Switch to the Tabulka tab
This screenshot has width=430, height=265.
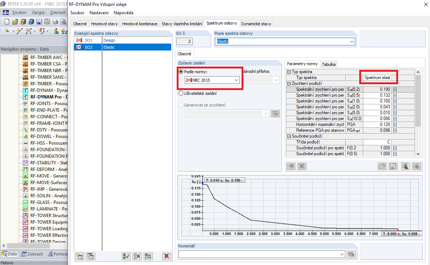(328, 64)
